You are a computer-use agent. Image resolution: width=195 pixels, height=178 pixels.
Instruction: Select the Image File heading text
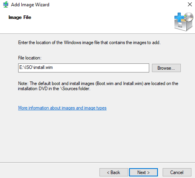[20, 17]
